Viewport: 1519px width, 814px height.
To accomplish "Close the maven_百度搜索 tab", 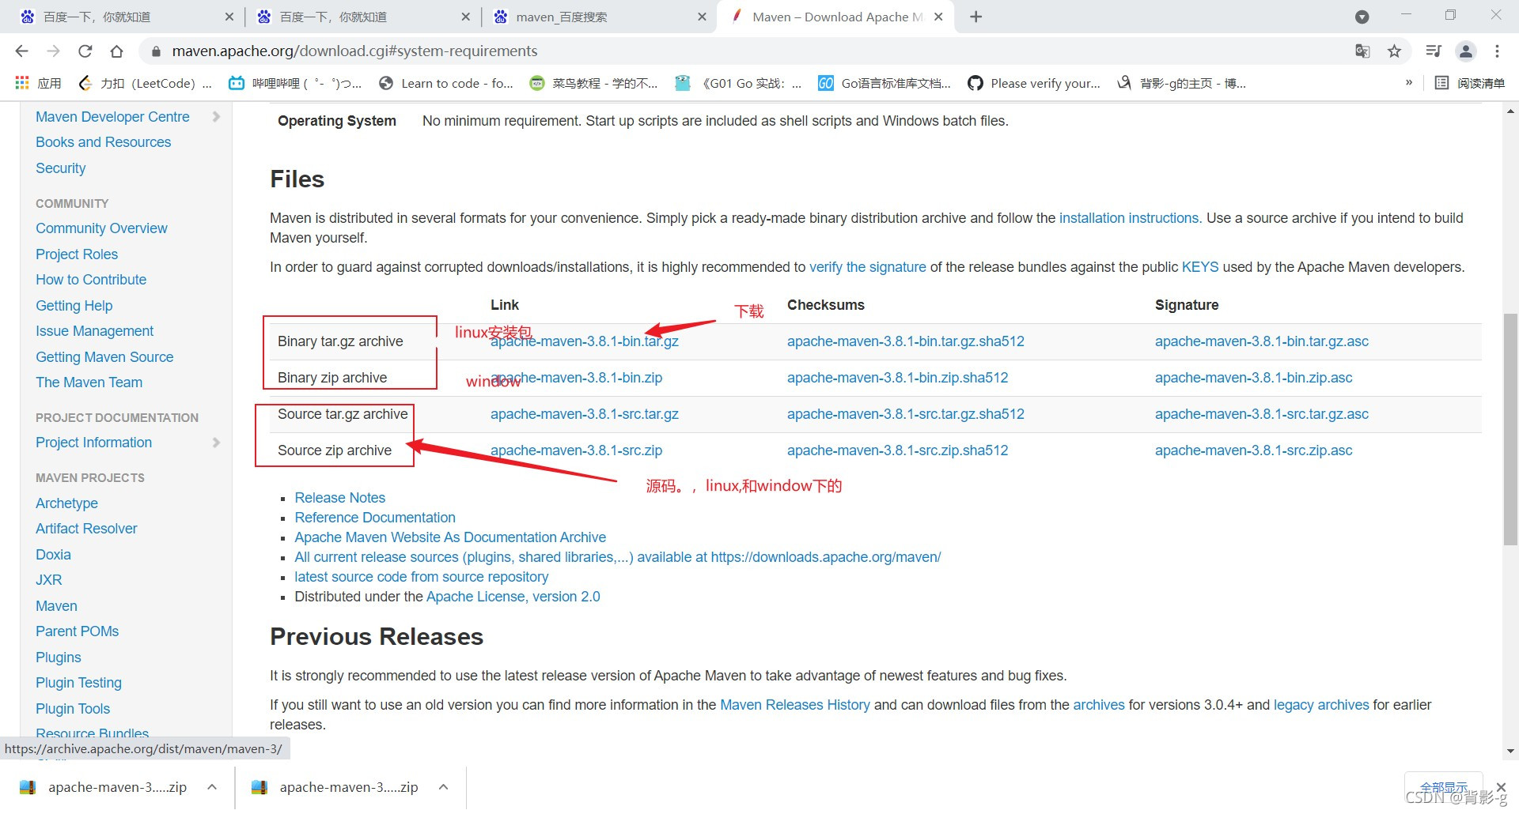I will (x=702, y=17).
